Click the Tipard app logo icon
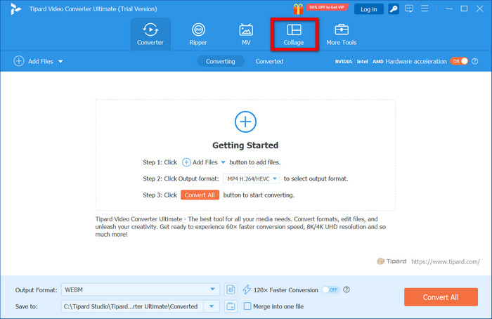492x319 pixels. 15,8
